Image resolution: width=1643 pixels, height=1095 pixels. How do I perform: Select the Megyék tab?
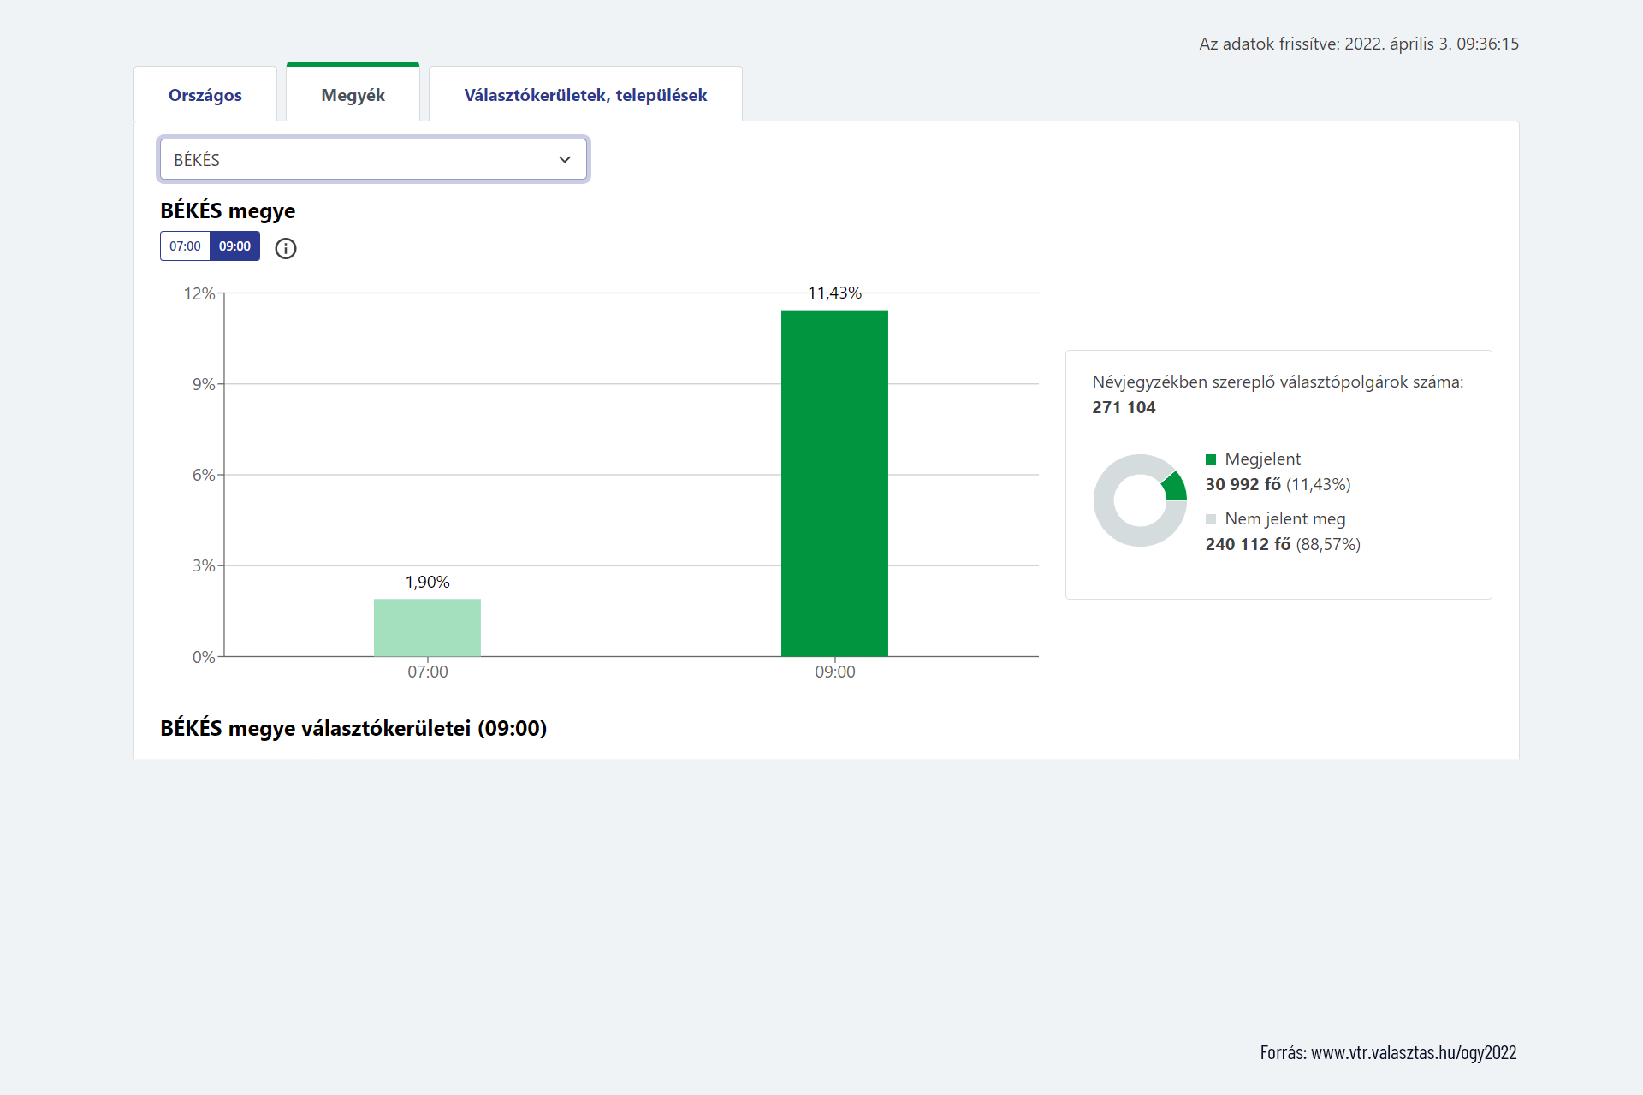353,95
